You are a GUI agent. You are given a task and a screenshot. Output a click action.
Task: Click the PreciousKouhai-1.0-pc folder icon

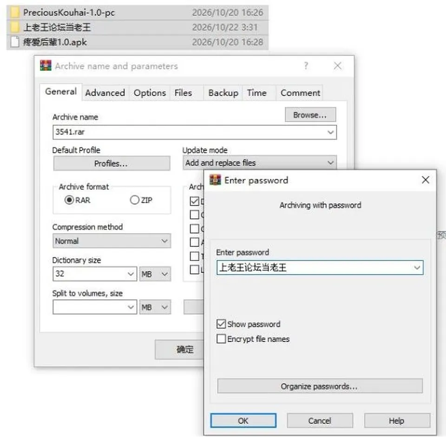[x=14, y=12]
